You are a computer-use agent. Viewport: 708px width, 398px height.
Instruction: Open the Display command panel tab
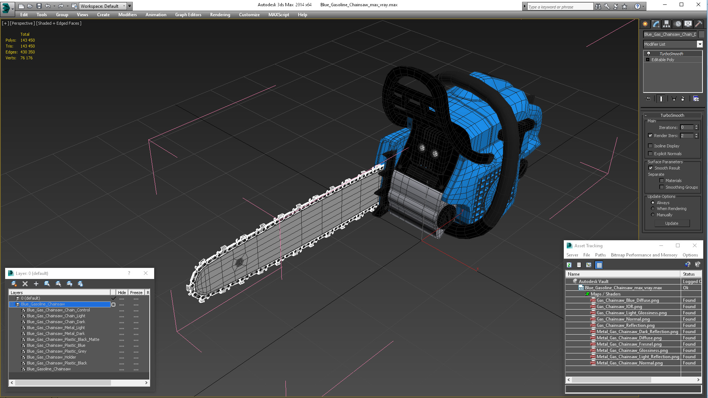click(x=688, y=24)
